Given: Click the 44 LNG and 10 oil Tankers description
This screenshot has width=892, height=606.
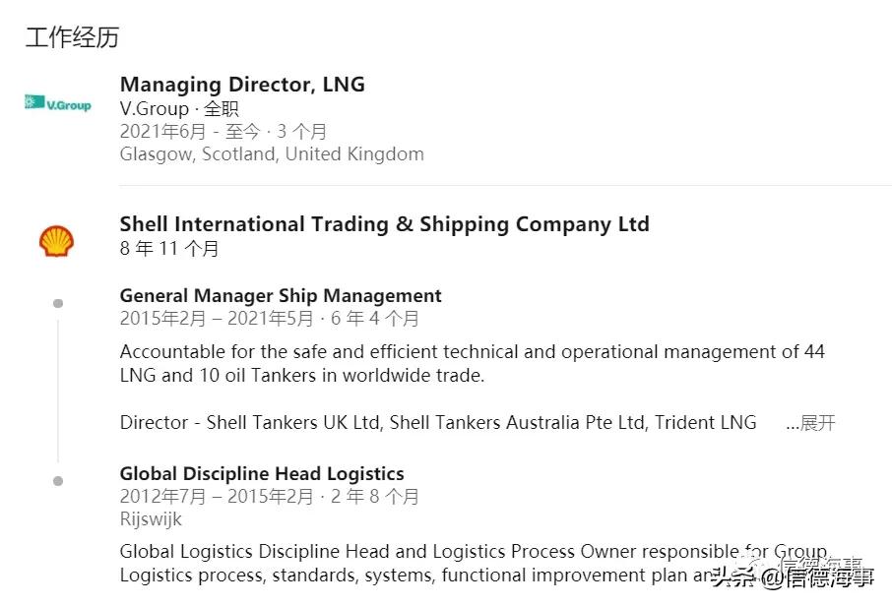Looking at the screenshot, I should click(x=473, y=363).
